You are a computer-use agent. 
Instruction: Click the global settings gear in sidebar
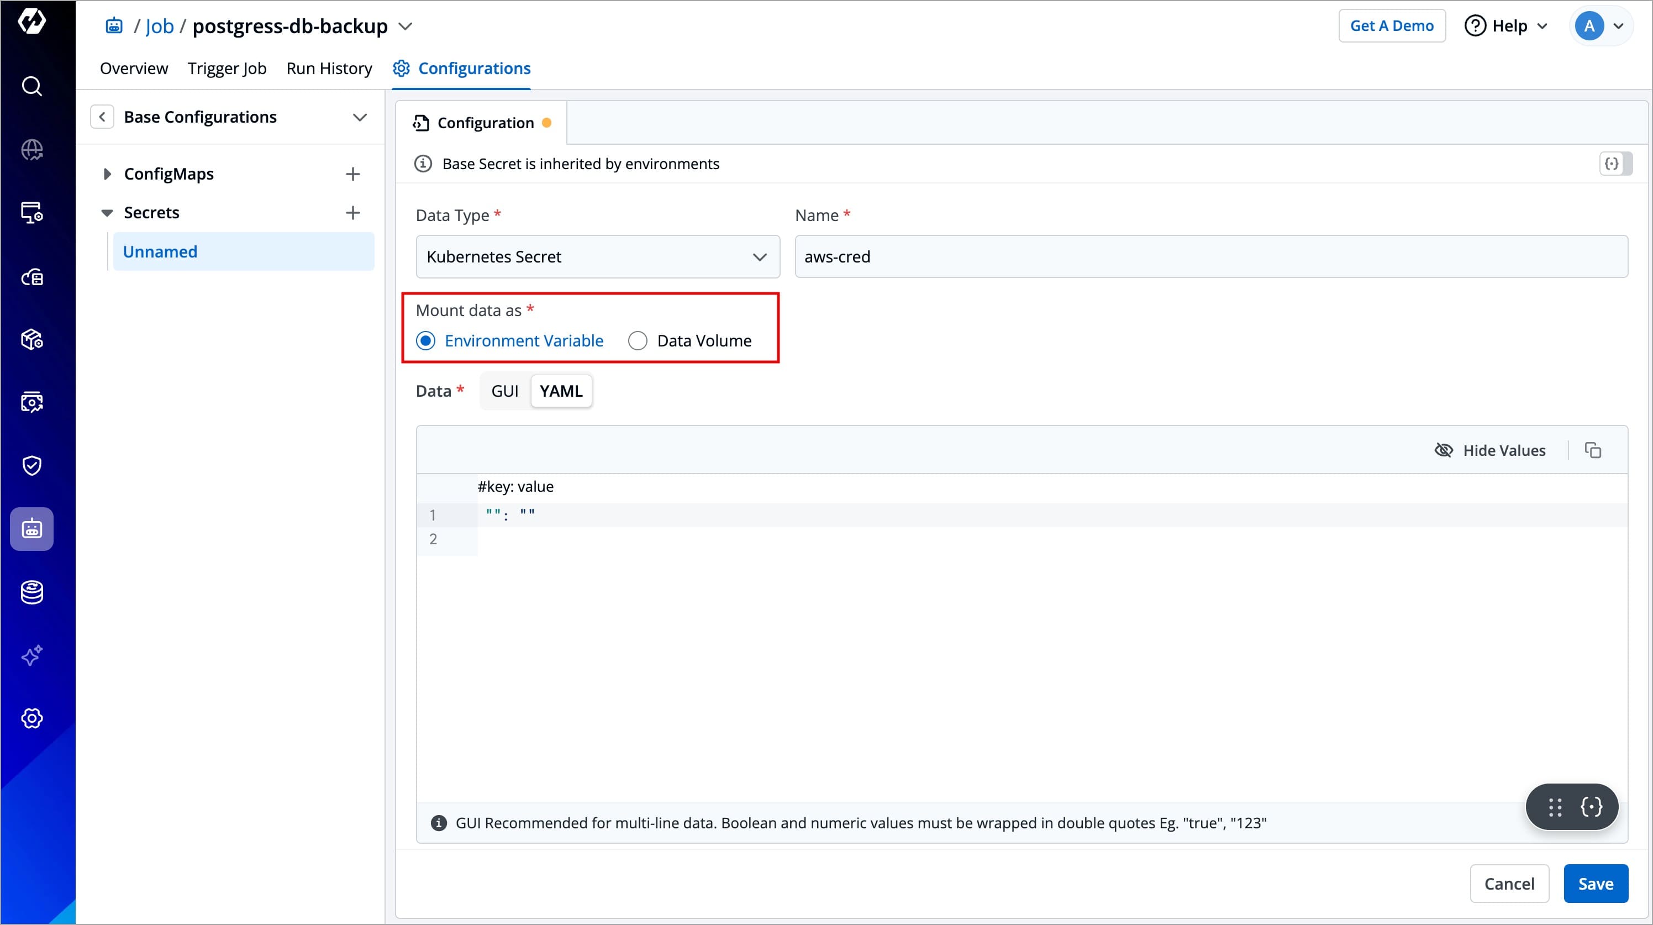tap(31, 718)
